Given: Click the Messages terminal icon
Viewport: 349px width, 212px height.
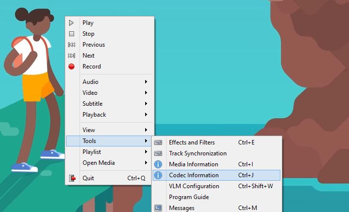Looking at the screenshot, I should pos(158,208).
